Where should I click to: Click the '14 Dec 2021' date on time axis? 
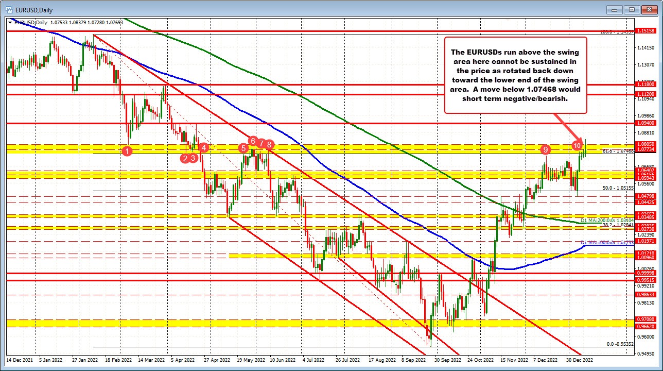pos(19,359)
